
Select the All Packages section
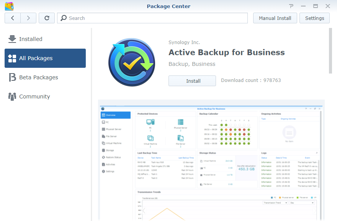tap(45, 58)
